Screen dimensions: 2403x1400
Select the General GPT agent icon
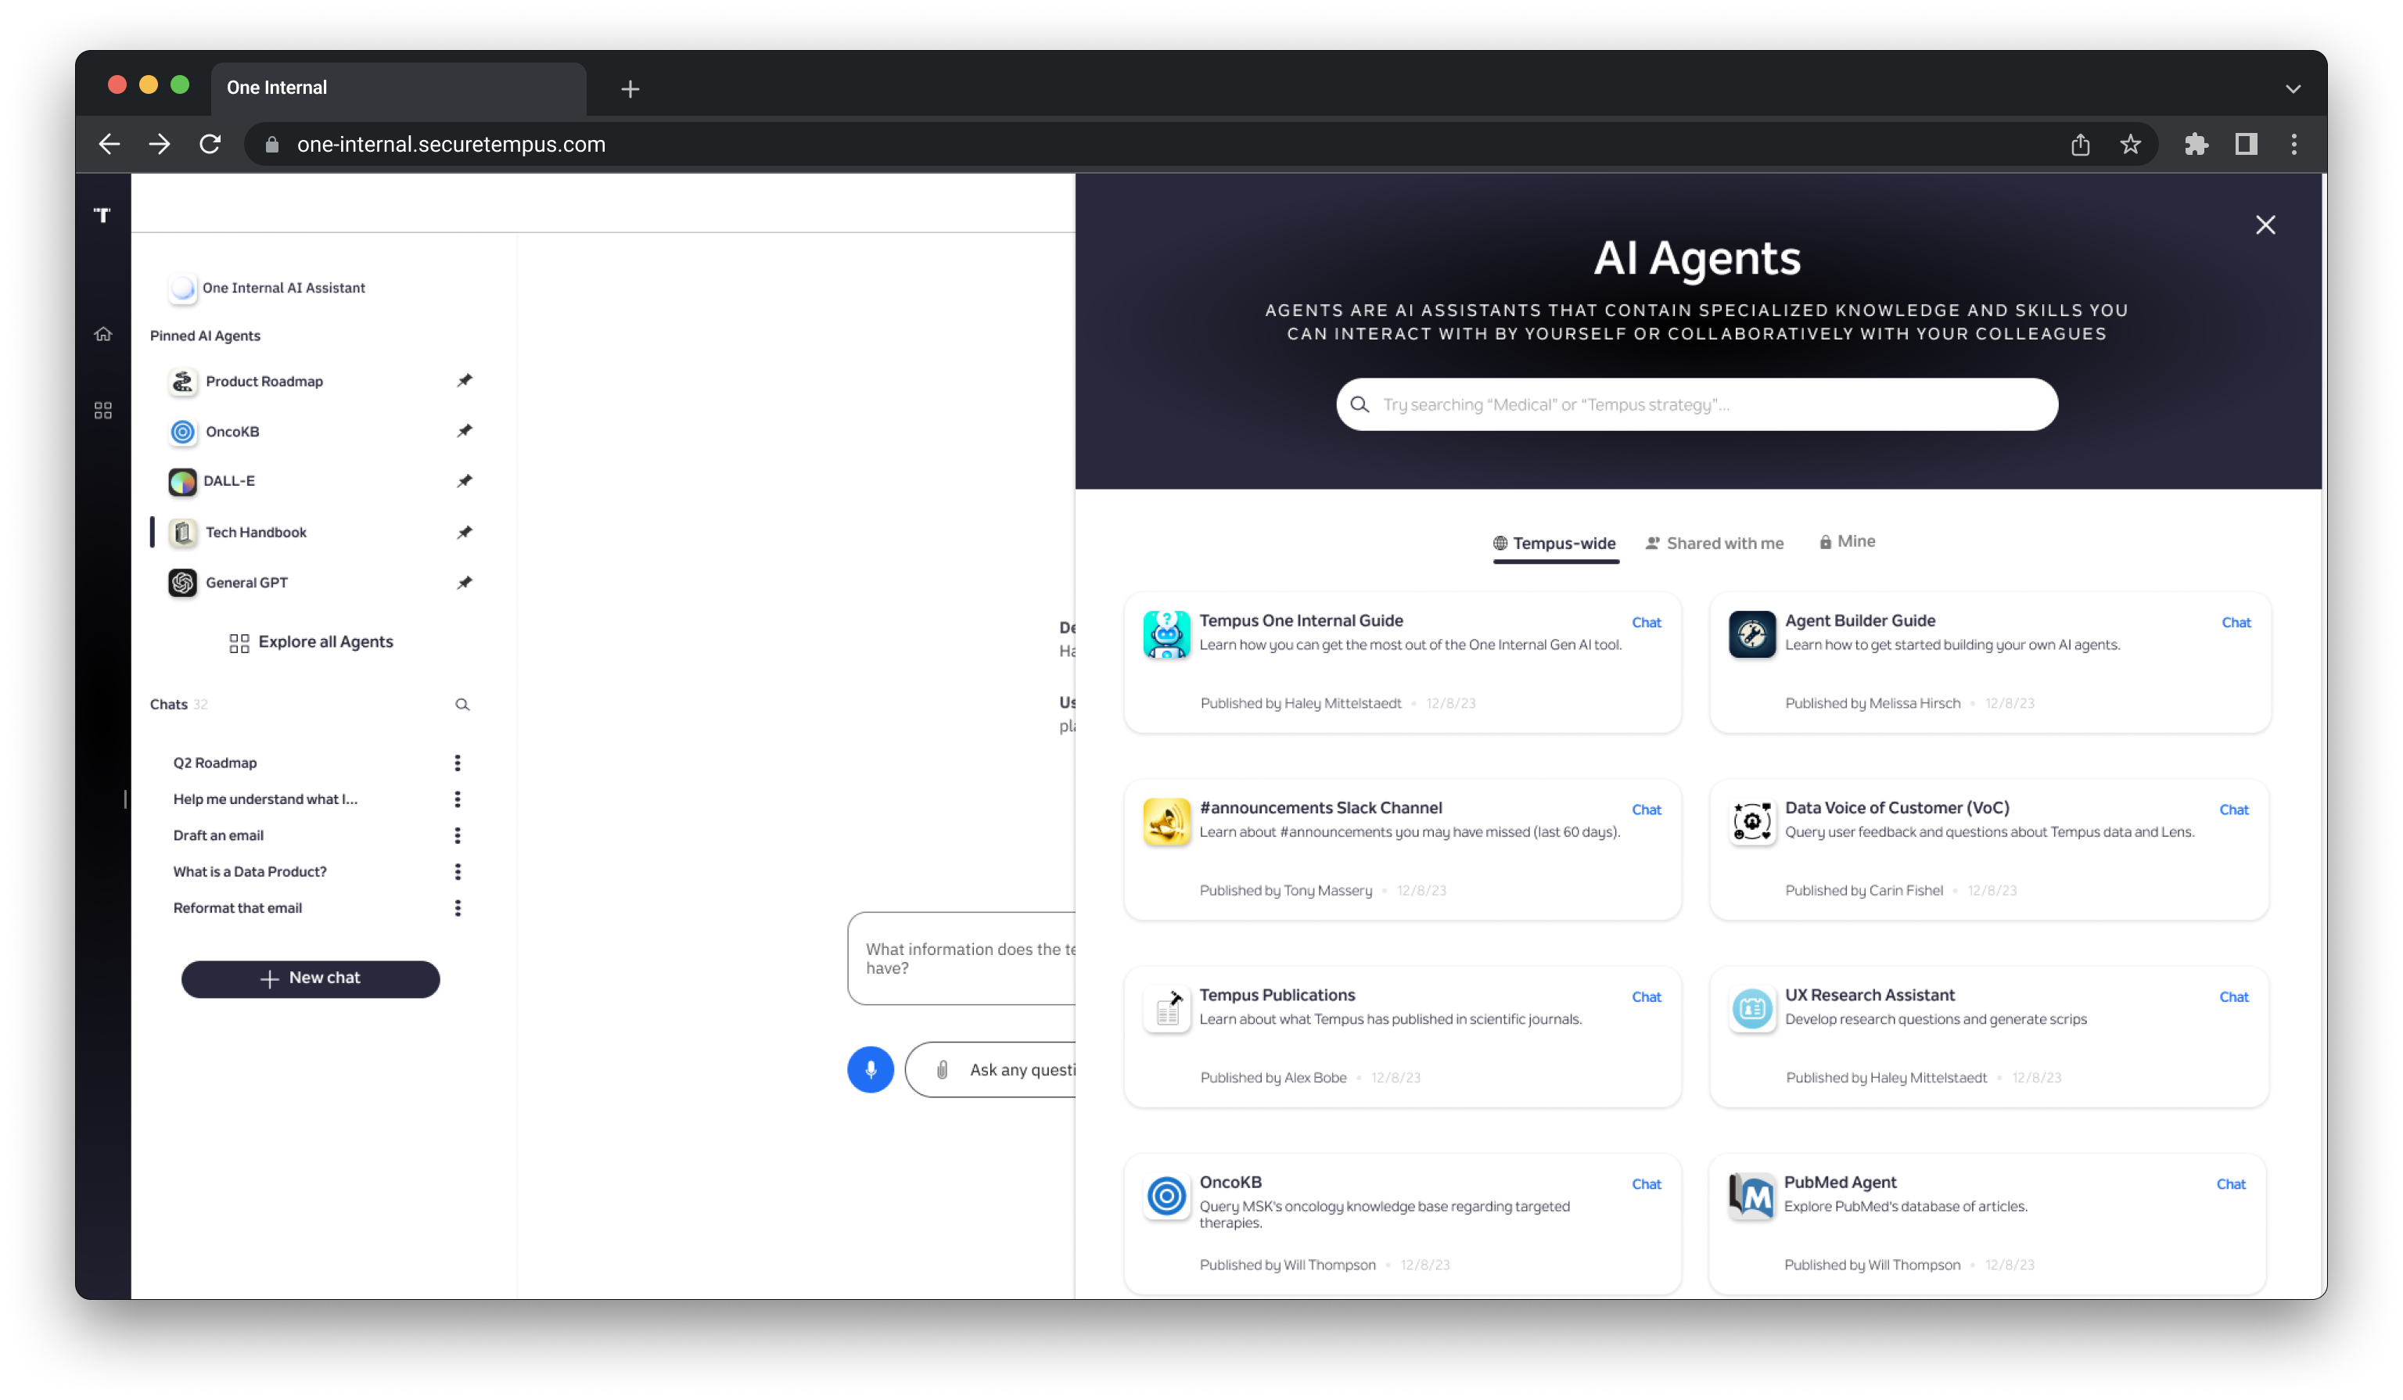[182, 583]
